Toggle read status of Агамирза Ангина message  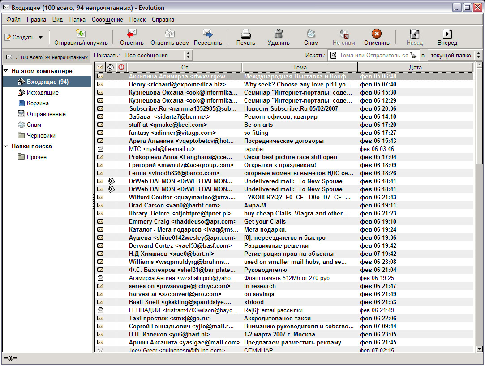point(100,278)
